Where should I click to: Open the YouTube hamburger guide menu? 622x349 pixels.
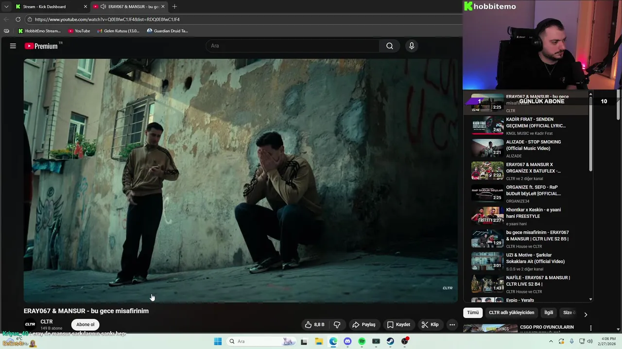coord(13,46)
